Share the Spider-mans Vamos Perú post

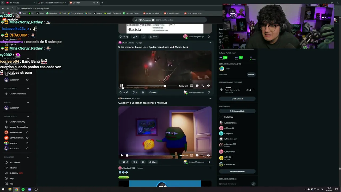tap(153, 93)
